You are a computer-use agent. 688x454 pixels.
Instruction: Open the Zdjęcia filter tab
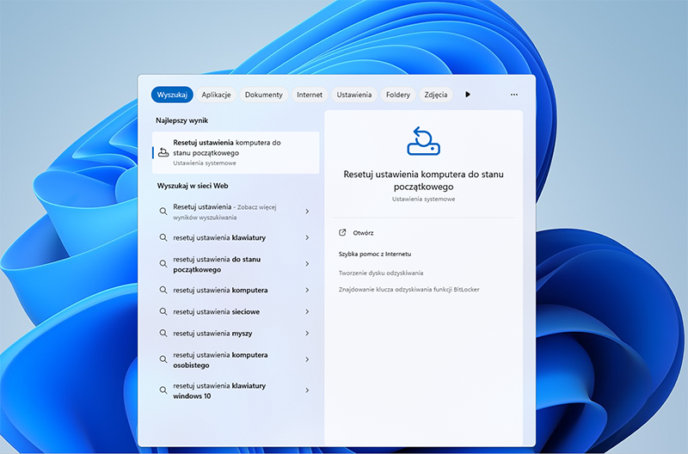[436, 95]
